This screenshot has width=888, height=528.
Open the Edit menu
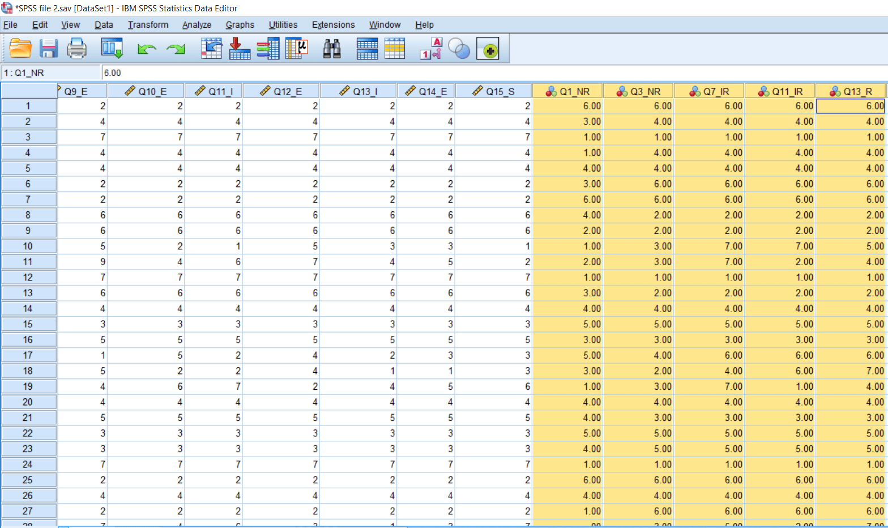pos(40,25)
